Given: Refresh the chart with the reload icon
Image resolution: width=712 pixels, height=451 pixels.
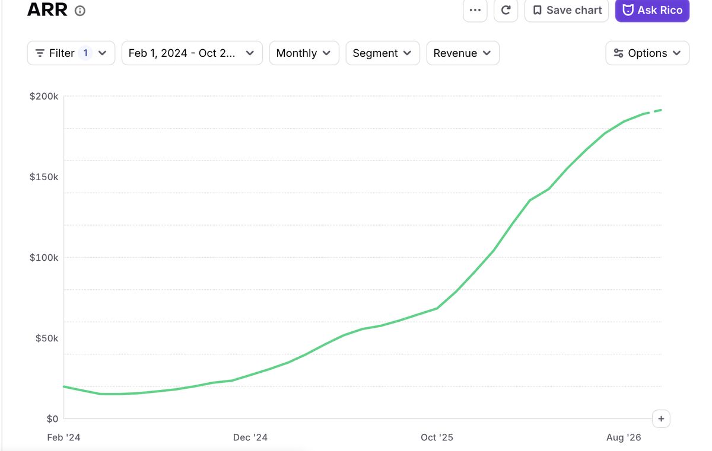Looking at the screenshot, I should point(506,10).
